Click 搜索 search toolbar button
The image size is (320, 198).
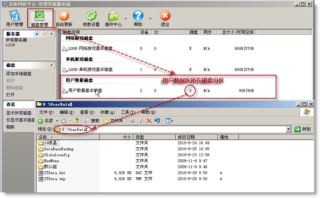click(x=92, y=121)
